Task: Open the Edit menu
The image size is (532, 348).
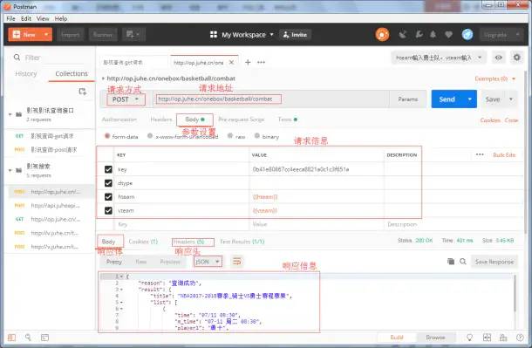Action: [26, 18]
